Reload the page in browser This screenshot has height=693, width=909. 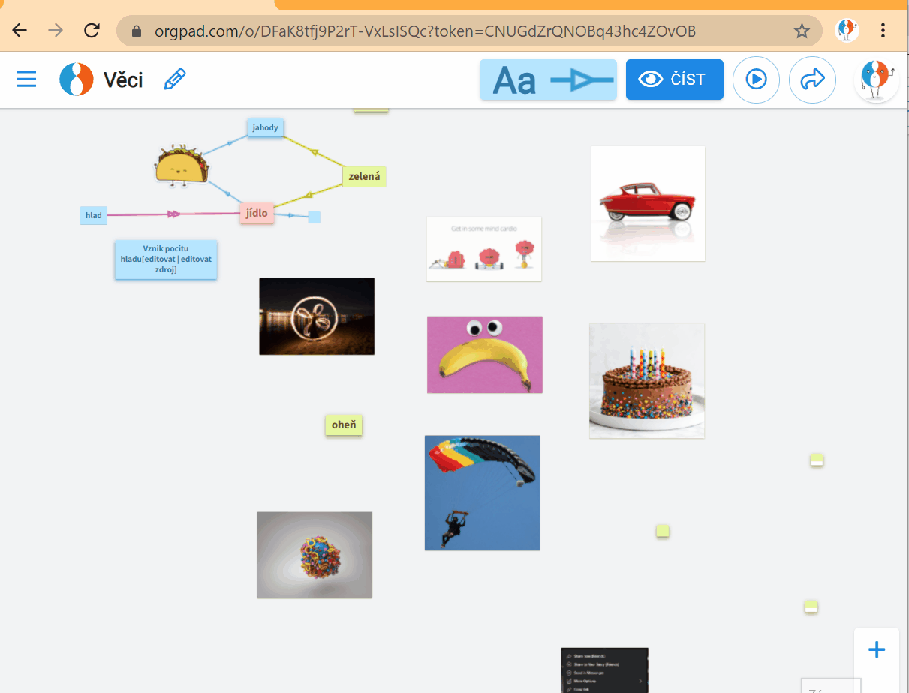[x=92, y=31]
